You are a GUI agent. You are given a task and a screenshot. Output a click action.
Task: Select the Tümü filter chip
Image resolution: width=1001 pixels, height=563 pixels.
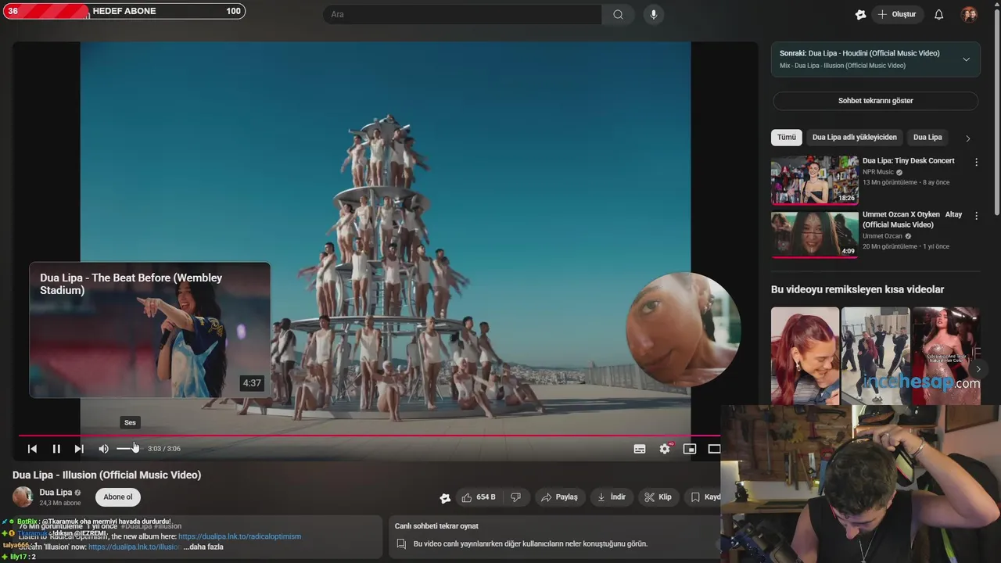[786, 138]
